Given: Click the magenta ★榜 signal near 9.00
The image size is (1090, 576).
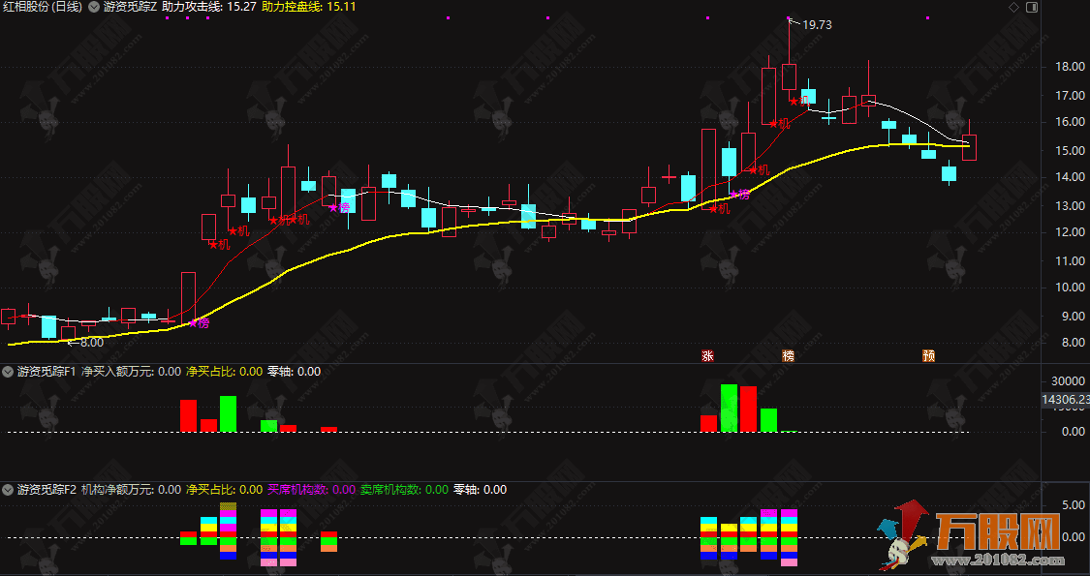Looking at the screenshot, I should click(199, 323).
